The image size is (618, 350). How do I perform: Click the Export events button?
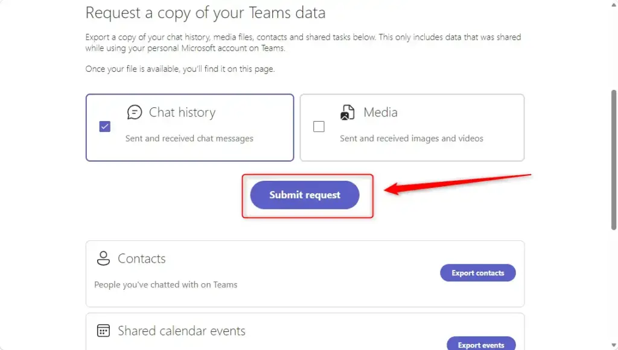click(481, 345)
